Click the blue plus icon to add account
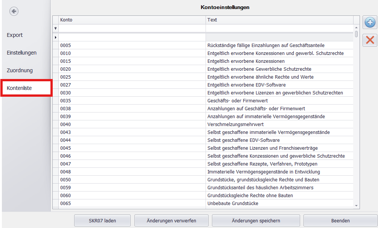 tap(369, 23)
